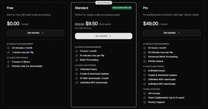Viewport: 208px width, 109px height.
Task: Select the $9.50 discounted price text
Action: [x=92, y=24]
